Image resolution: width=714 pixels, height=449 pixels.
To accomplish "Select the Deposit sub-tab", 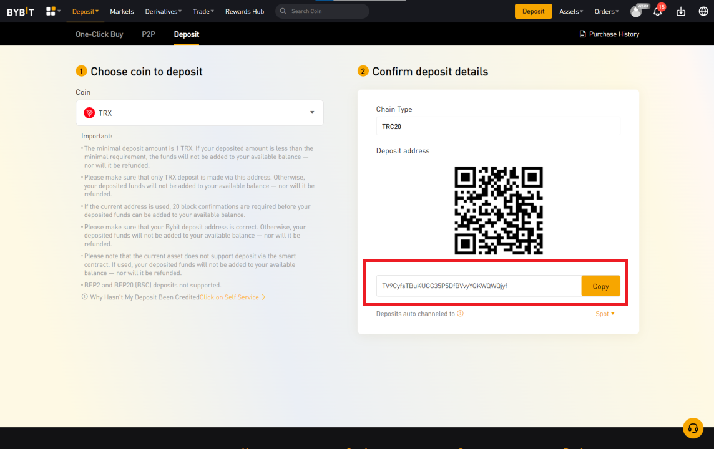I will point(186,34).
